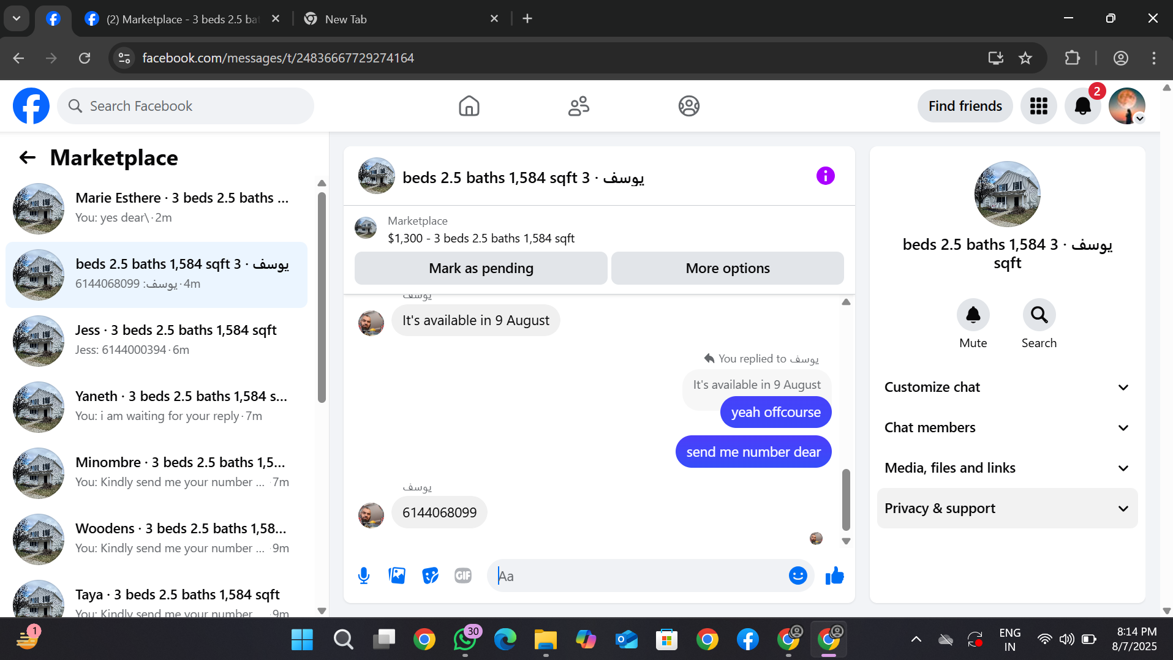
Task: Click the Search Facebook field
Action: (x=186, y=106)
